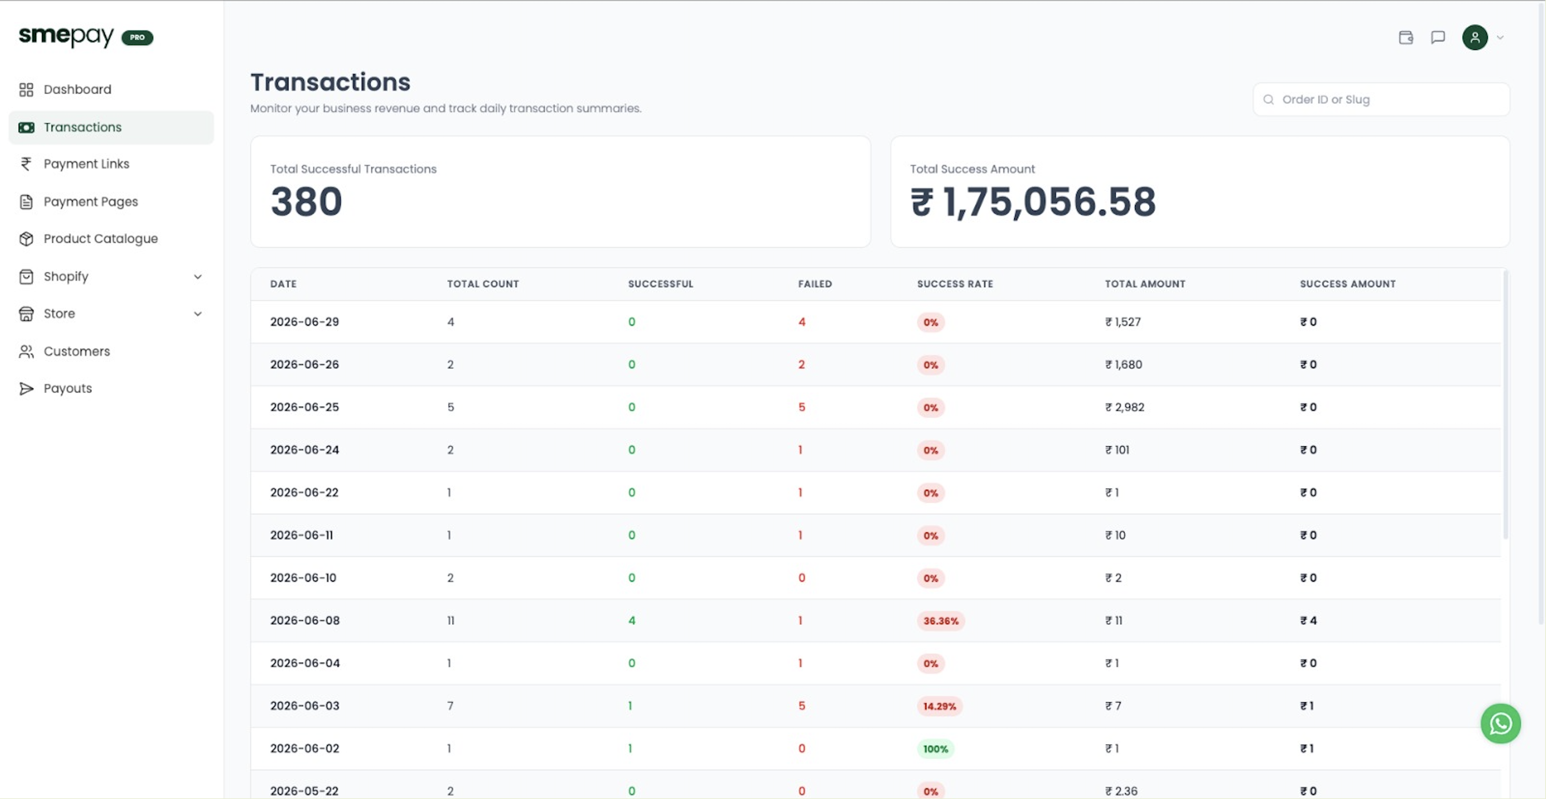Click the 36.36% success rate badge
Screen dimensions: 1546x799
(x=940, y=621)
